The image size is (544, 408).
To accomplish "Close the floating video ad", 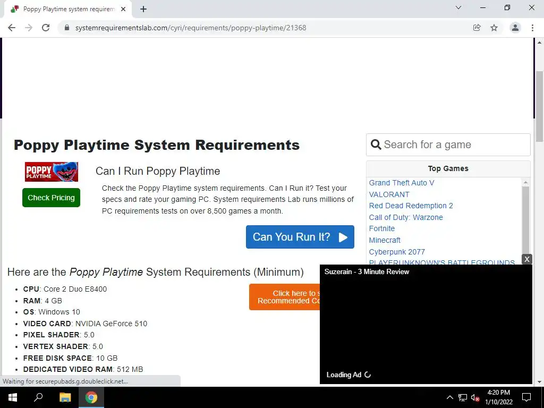I will tap(527, 259).
